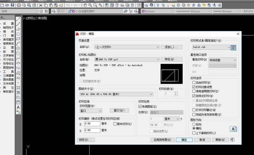Select 横向 landscape orientation radio
The height and width of the screenshot is (155, 254).
click(x=194, y=128)
